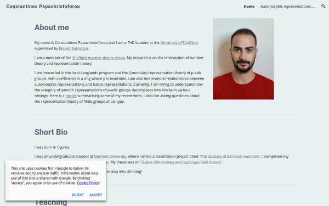The height and width of the screenshot is (206, 329).
Task: Click the About me heading
Action: [x=52, y=27]
